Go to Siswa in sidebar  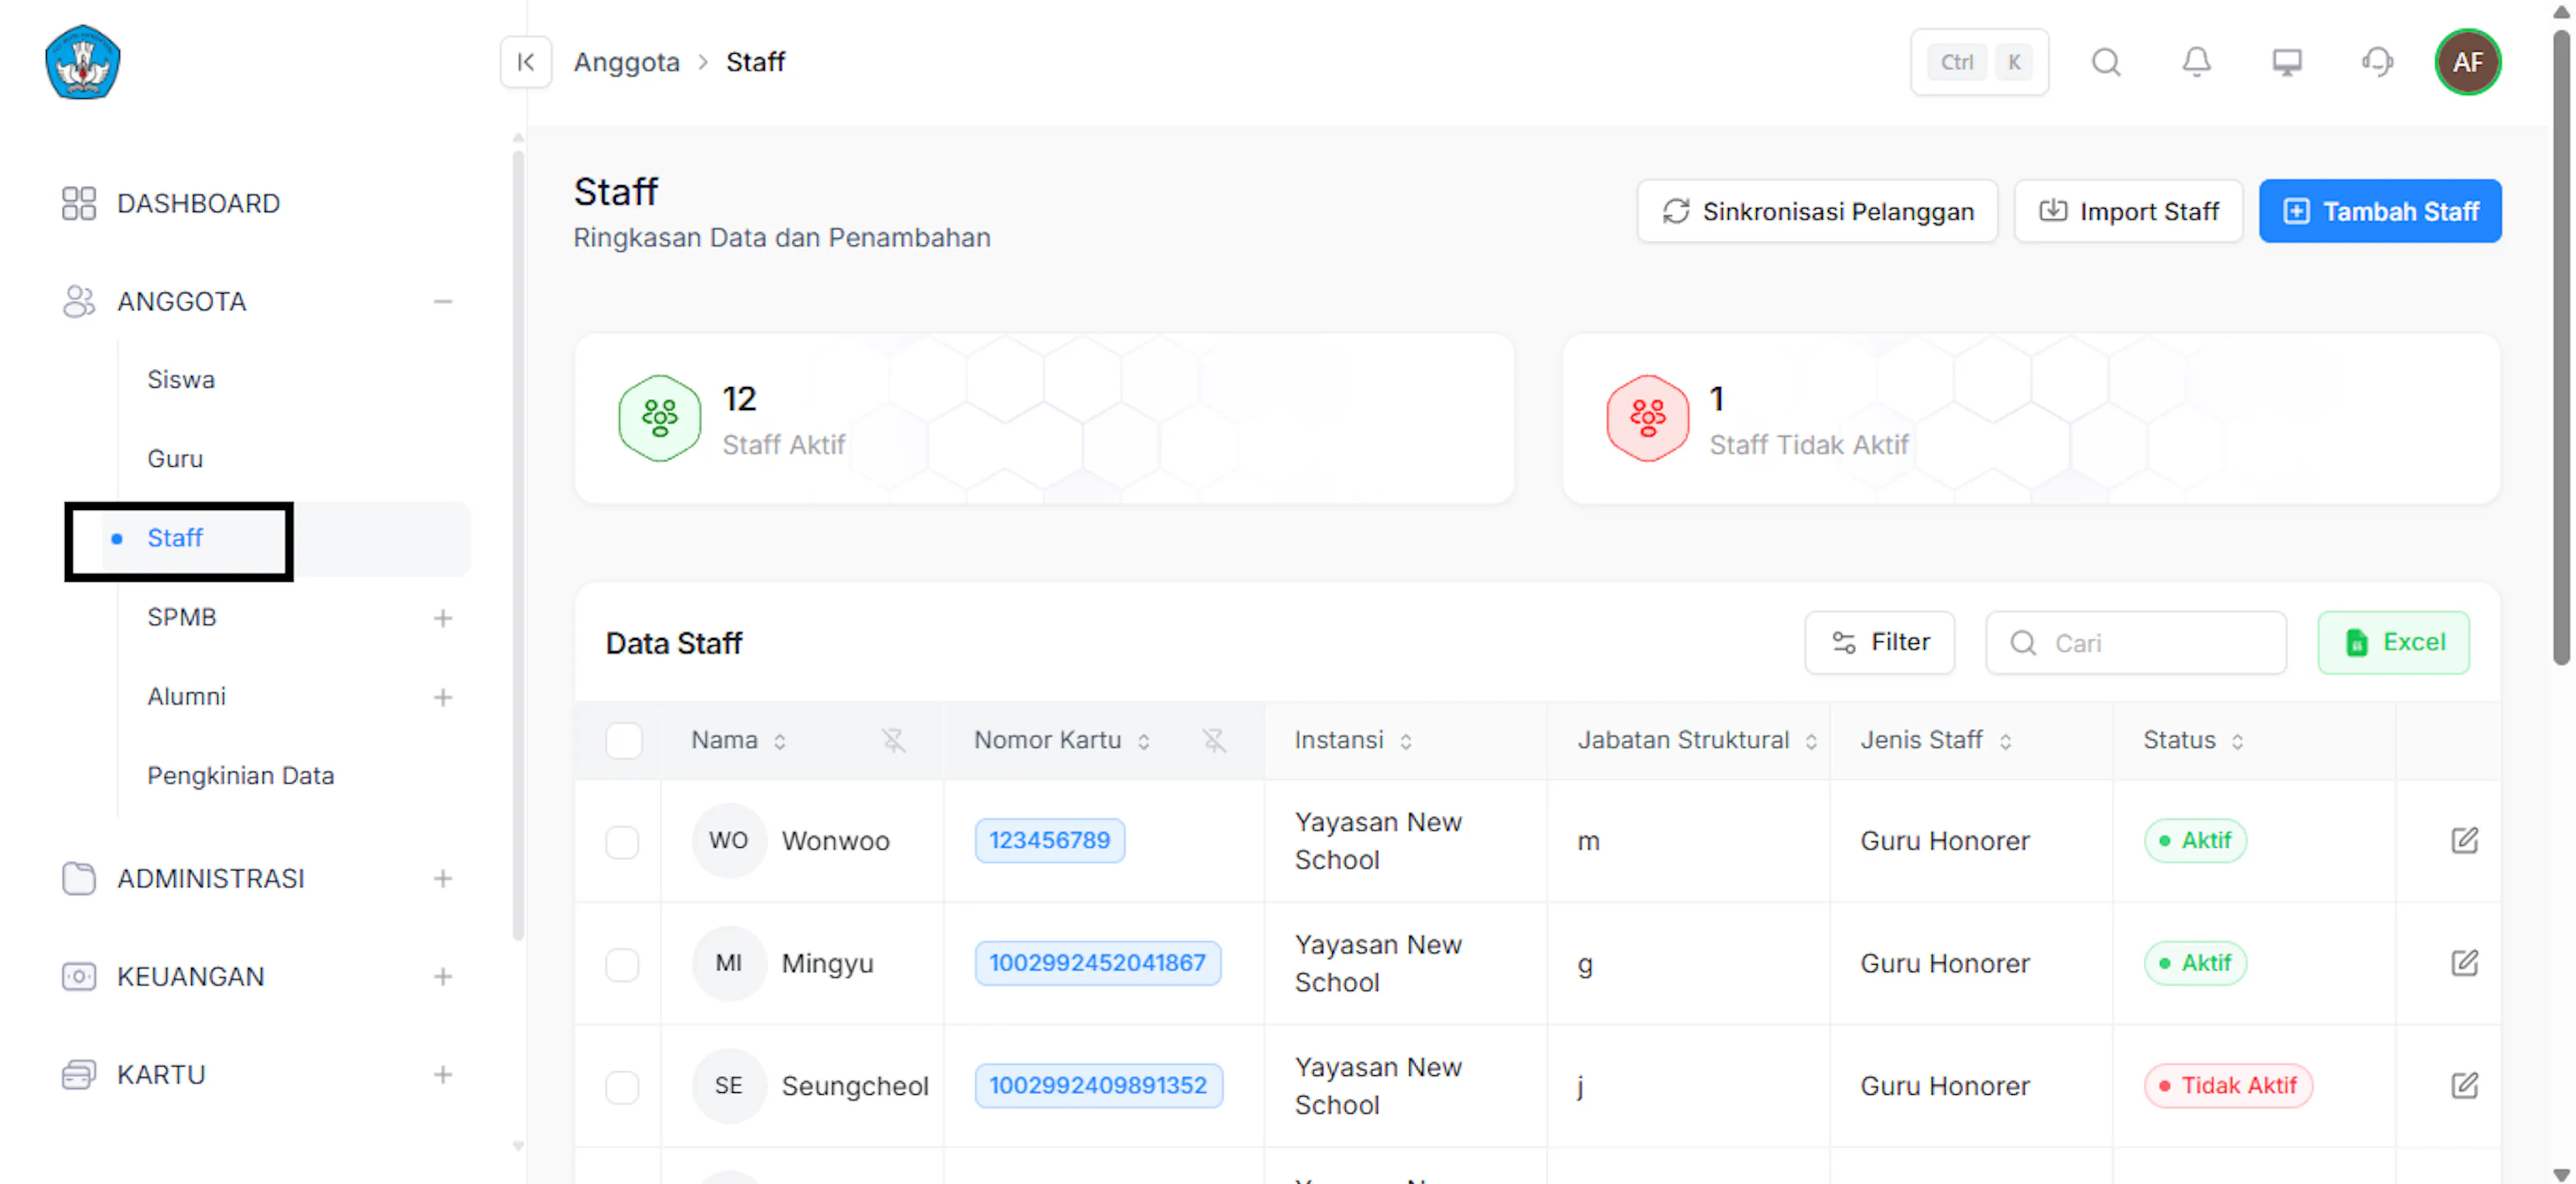[x=181, y=379]
